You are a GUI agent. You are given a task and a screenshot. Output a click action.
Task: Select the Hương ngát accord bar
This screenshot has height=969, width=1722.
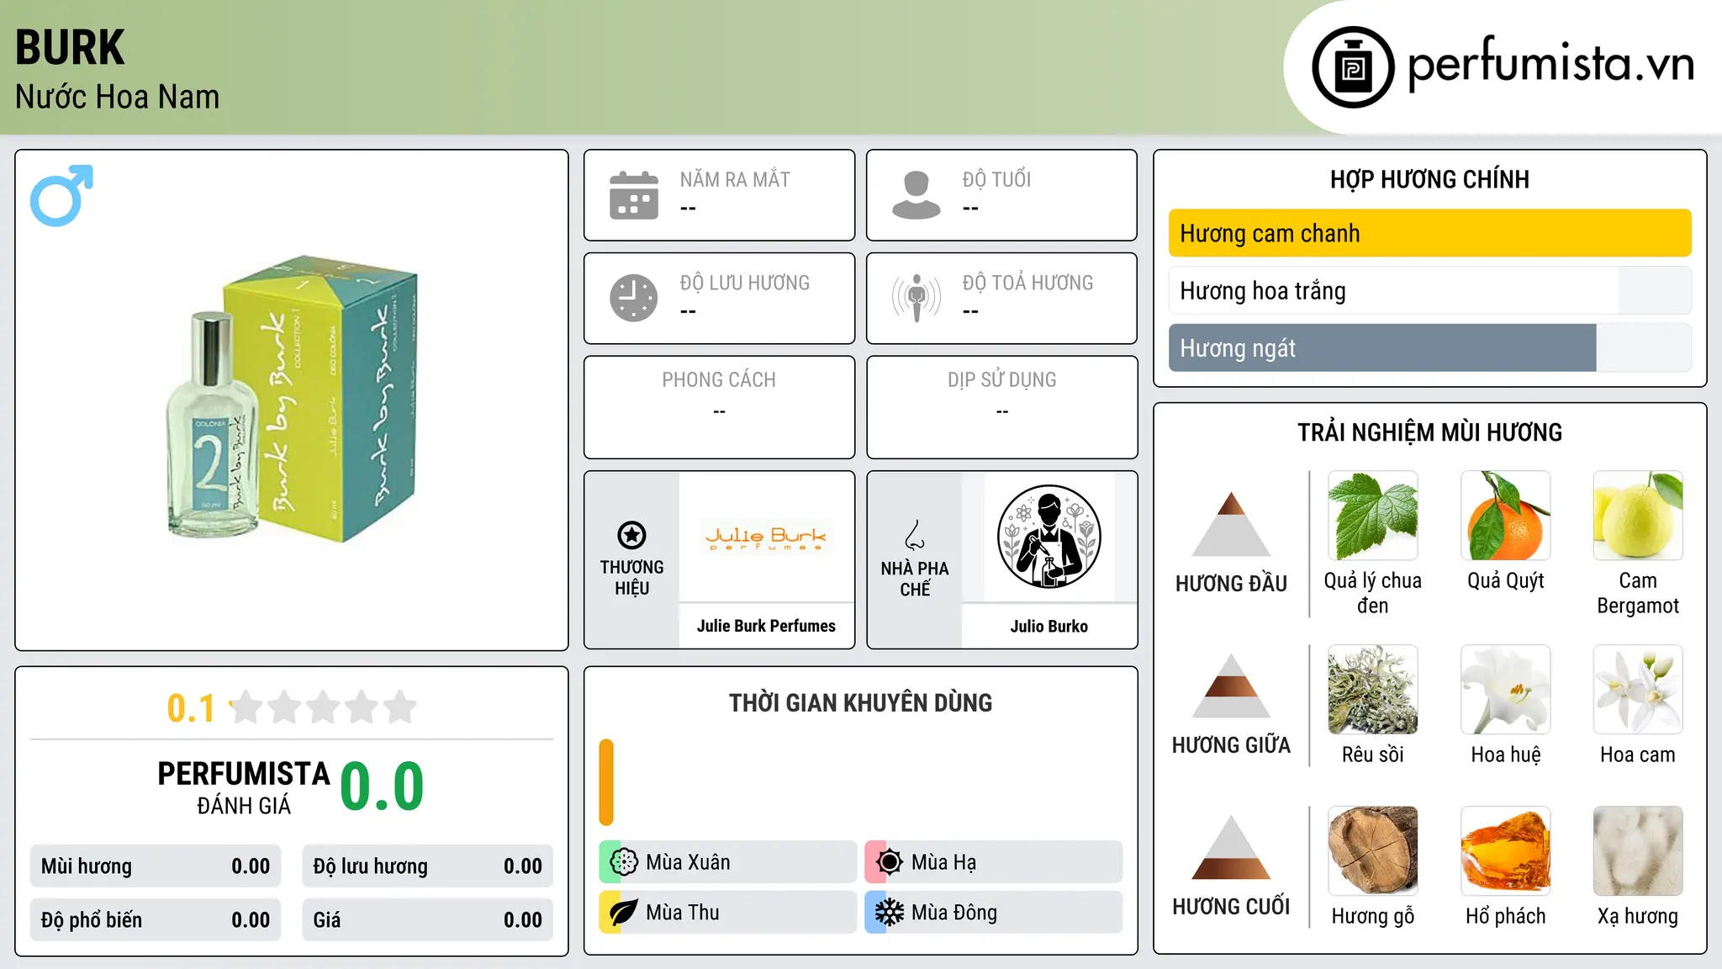point(1429,347)
